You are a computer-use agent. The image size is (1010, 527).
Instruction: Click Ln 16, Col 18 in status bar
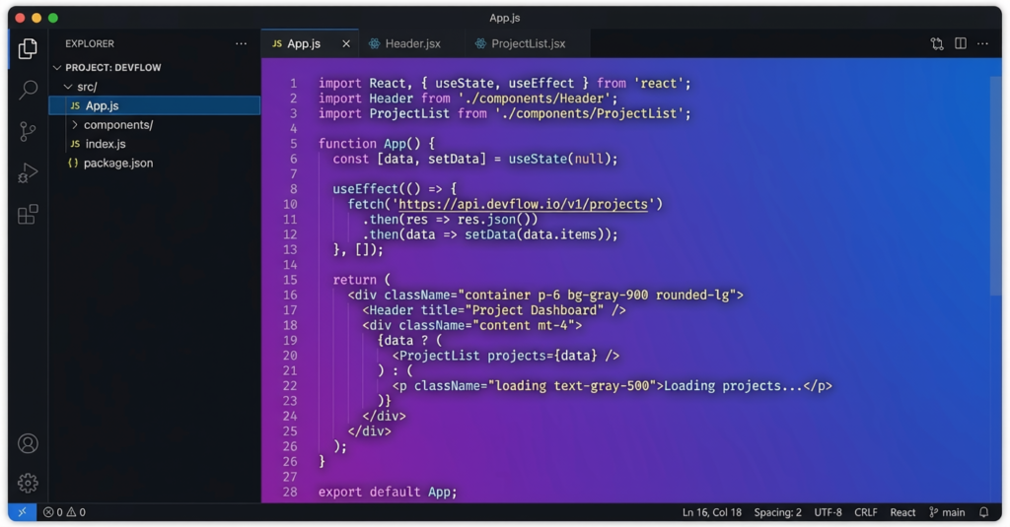click(712, 512)
